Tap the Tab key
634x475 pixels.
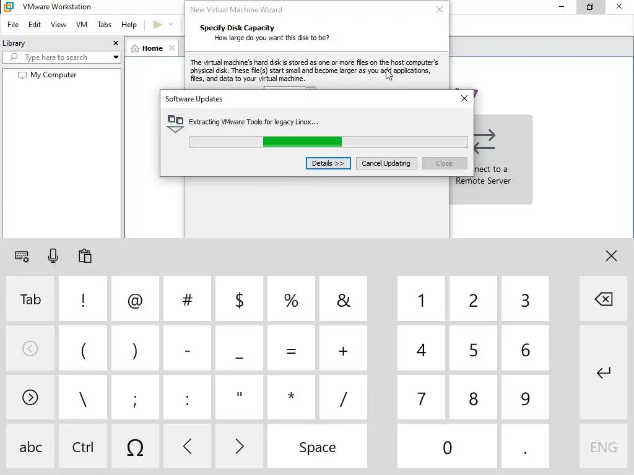[x=30, y=299]
